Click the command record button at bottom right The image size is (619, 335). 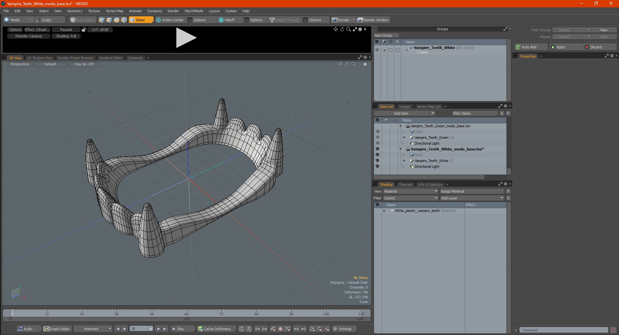click(613, 330)
